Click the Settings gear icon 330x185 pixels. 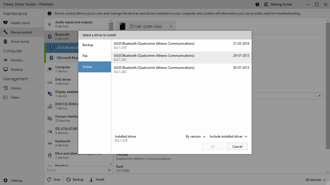(x=5, y=180)
